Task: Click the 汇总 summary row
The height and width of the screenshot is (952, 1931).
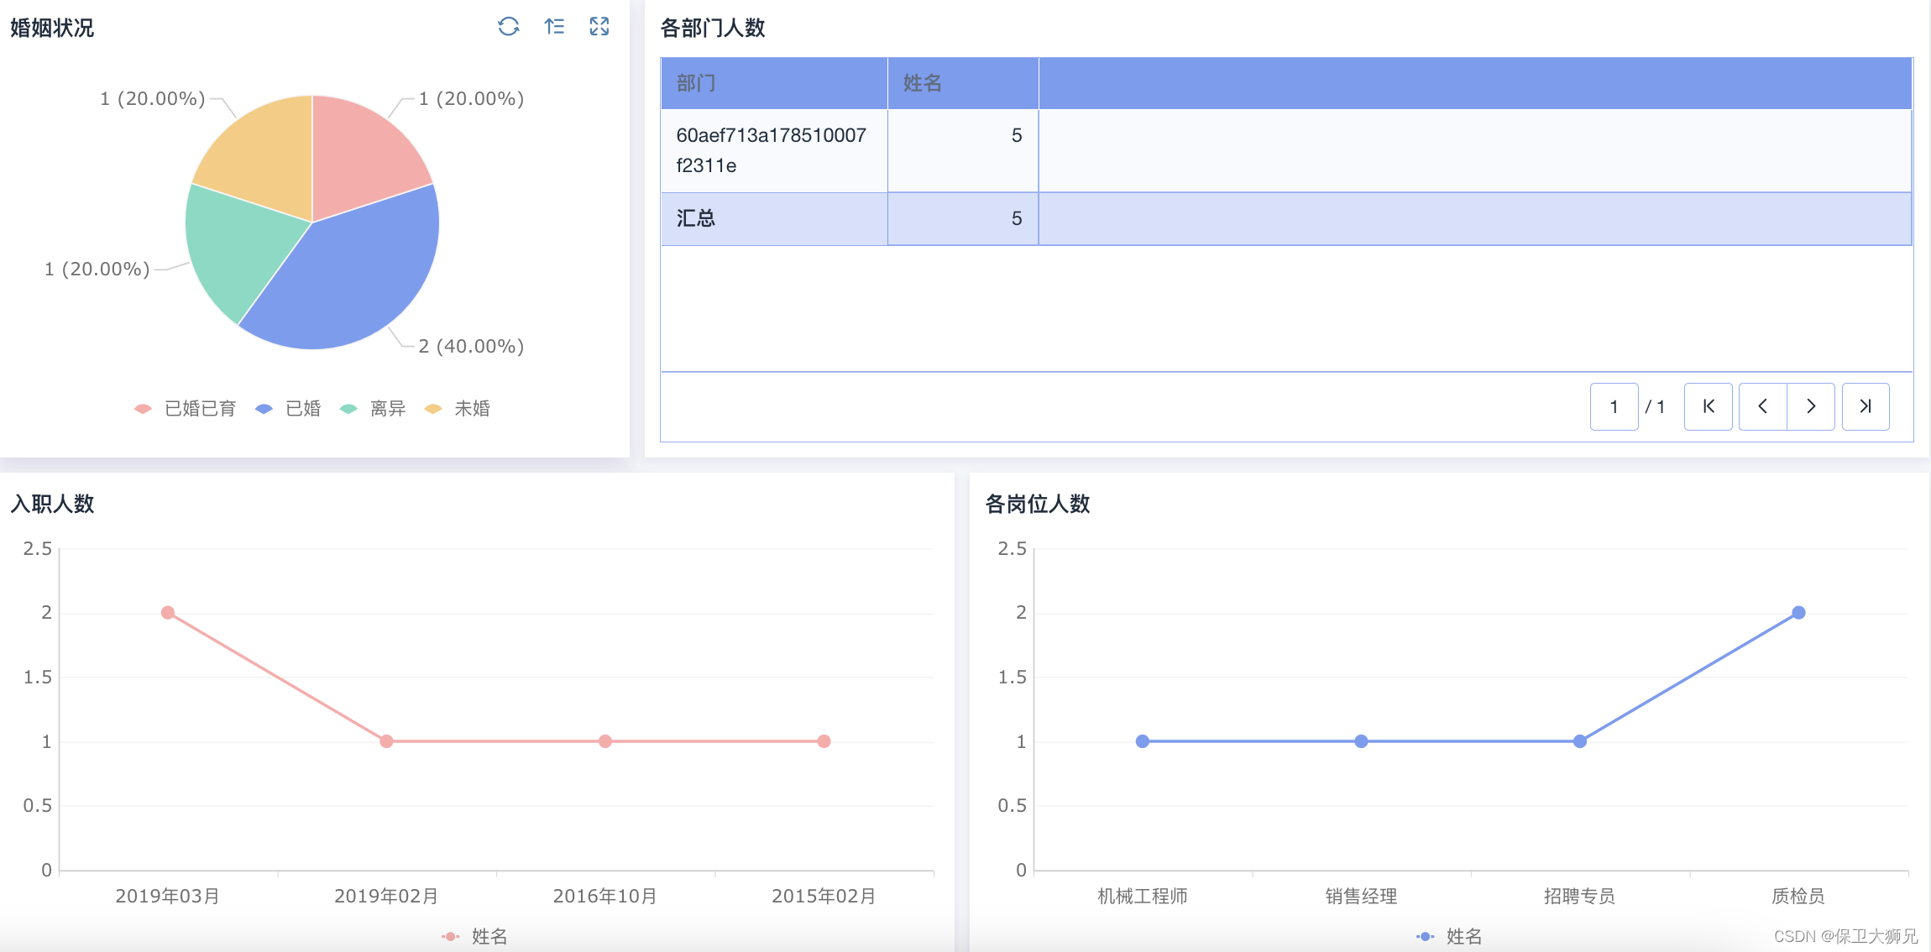Action: point(696,219)
